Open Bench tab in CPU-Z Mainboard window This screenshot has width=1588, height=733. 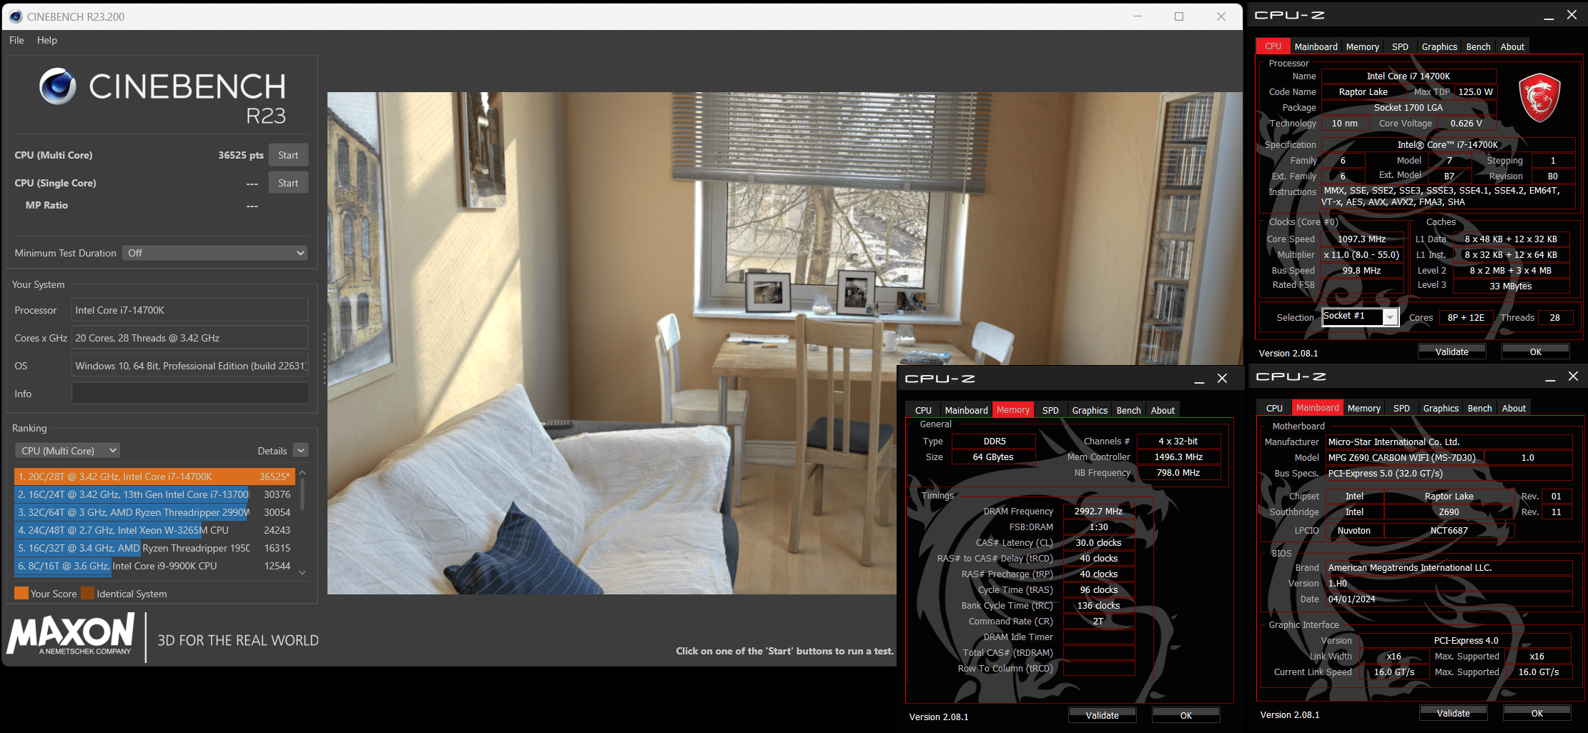tap(1479, 408)
